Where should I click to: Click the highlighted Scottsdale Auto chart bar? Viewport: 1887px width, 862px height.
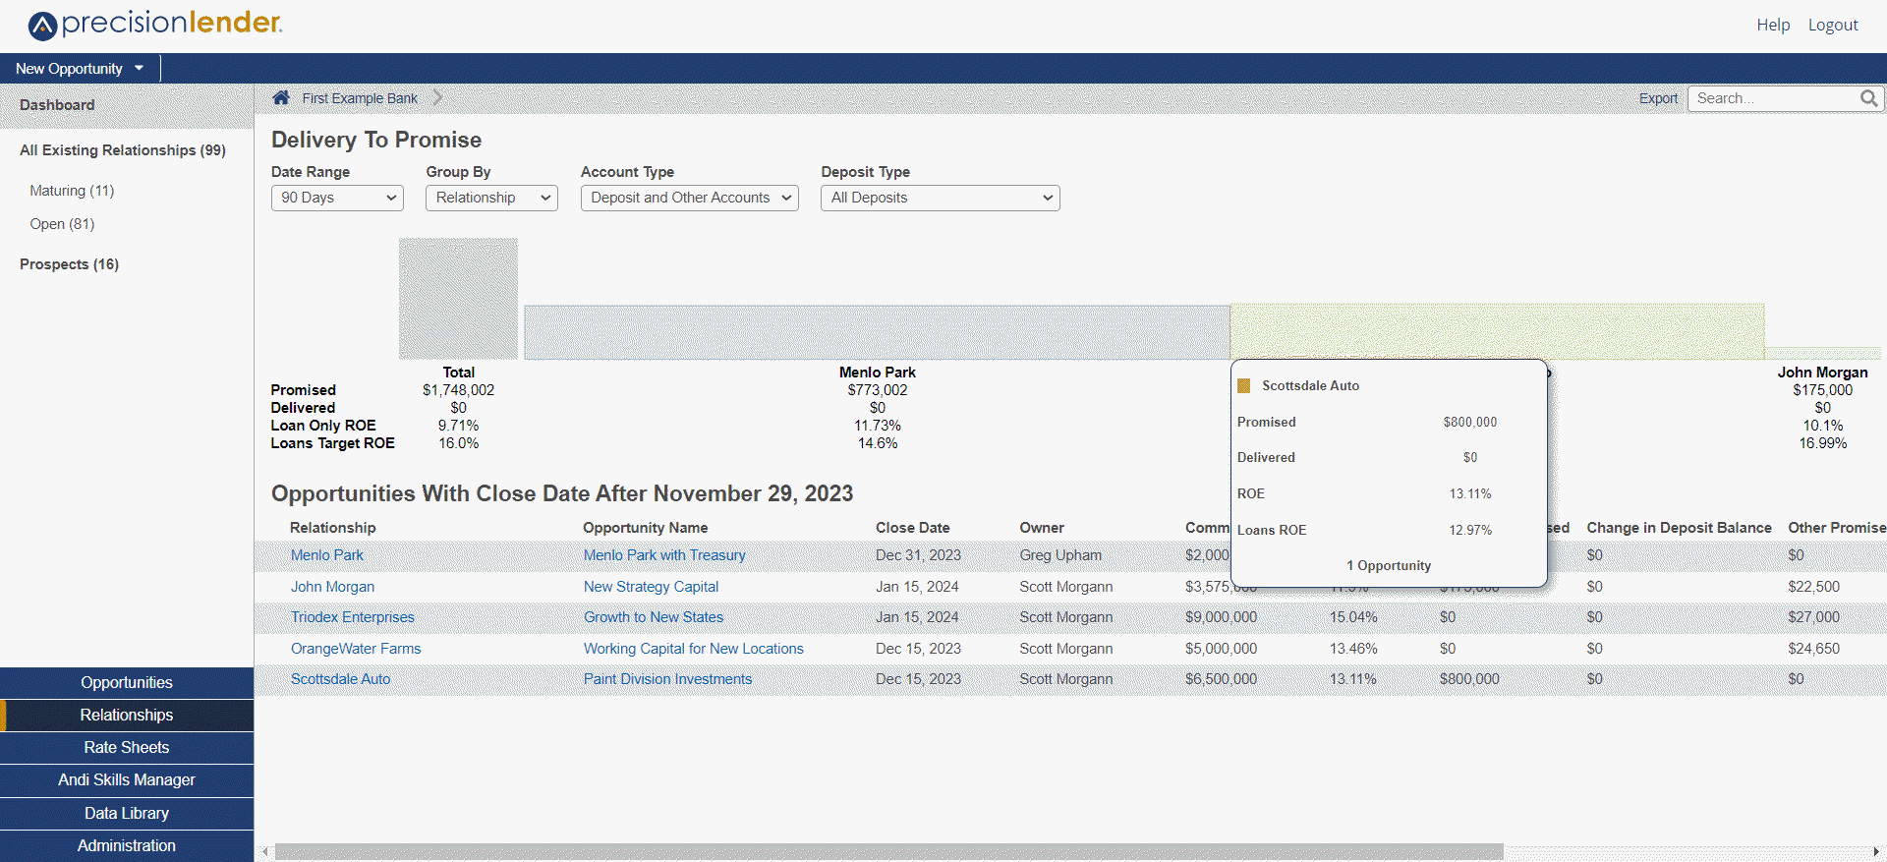tap(1497, 331)
